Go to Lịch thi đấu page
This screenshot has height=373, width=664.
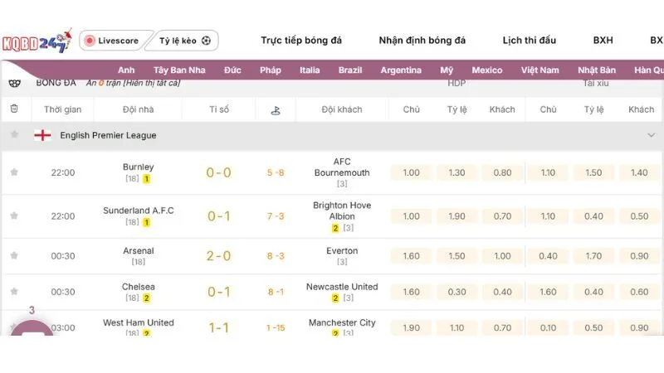tap(529, 41)
